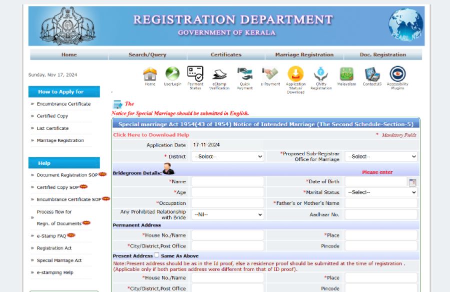Open the Marital Status dropdown
This screenshot has width=450, height=292.
tap(381, 192)
